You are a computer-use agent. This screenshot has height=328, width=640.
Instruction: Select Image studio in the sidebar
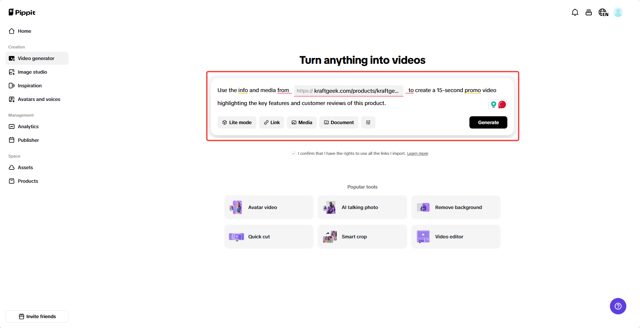click(x=32, y=72)
